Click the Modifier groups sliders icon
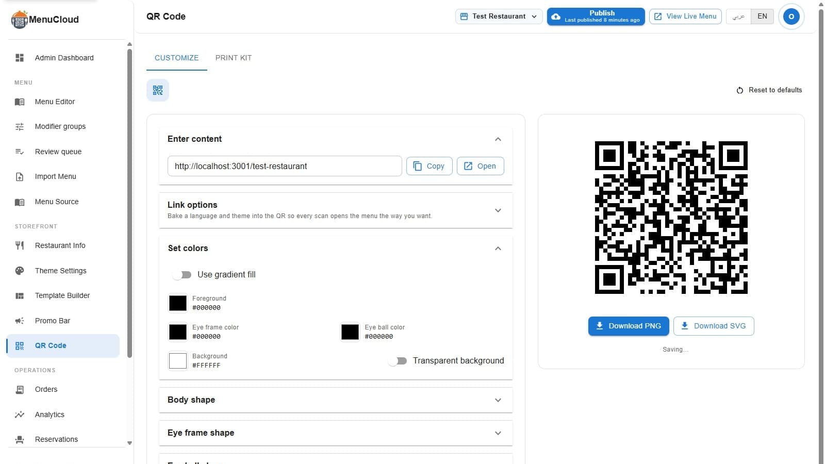 pos(20,126)
